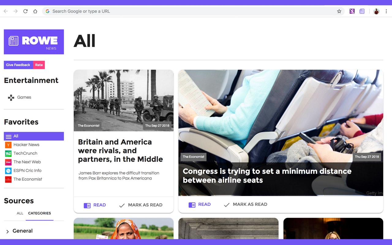Screen dimensions: 392x245
Task: Click the browser reload icon
Action: (x=25, y=11)
